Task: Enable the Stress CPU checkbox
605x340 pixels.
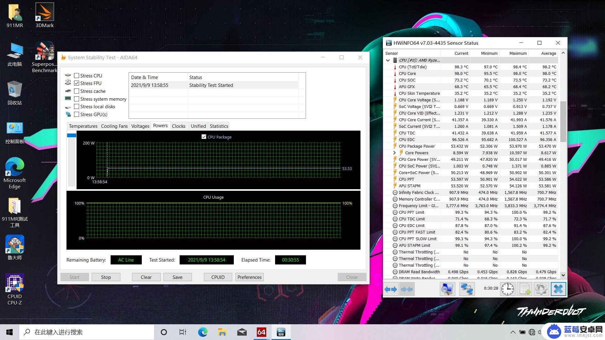Action: [77, 75]
